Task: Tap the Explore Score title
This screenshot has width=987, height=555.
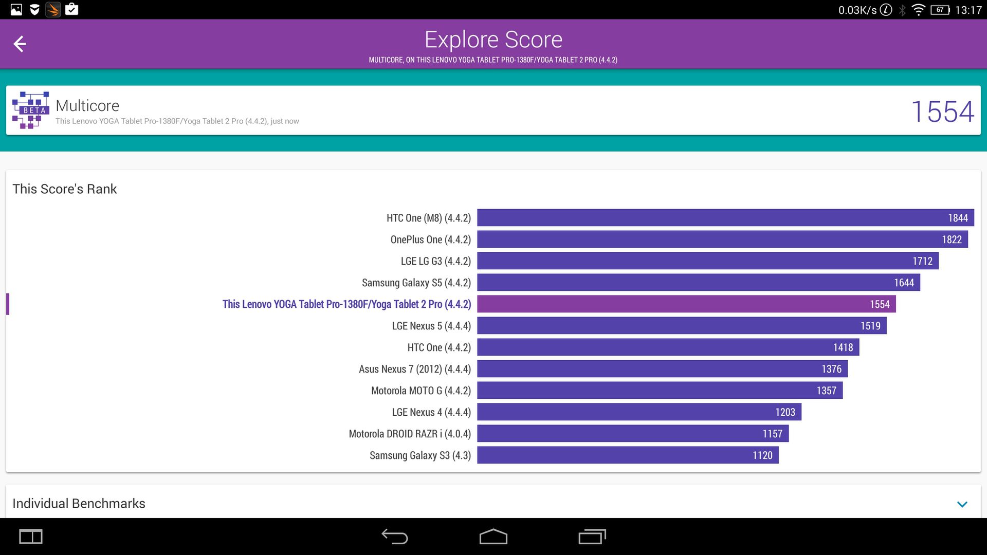Action: (493, 40)
